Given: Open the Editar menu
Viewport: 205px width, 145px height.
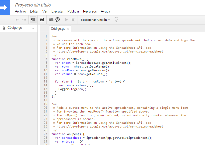Looking at the screenshot, I should [x=34, y=11].
